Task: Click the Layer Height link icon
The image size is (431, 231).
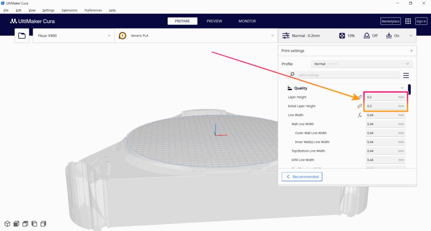Action: [360, 97]
